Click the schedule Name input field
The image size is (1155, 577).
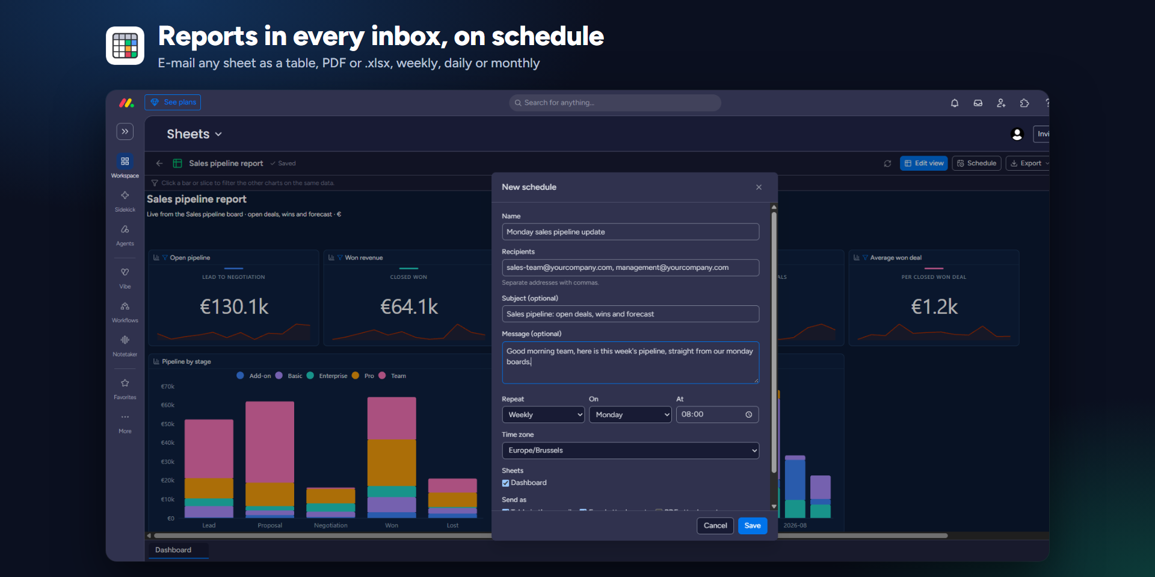630,232
